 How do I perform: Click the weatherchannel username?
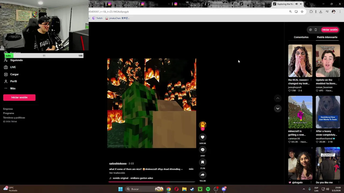324,139
